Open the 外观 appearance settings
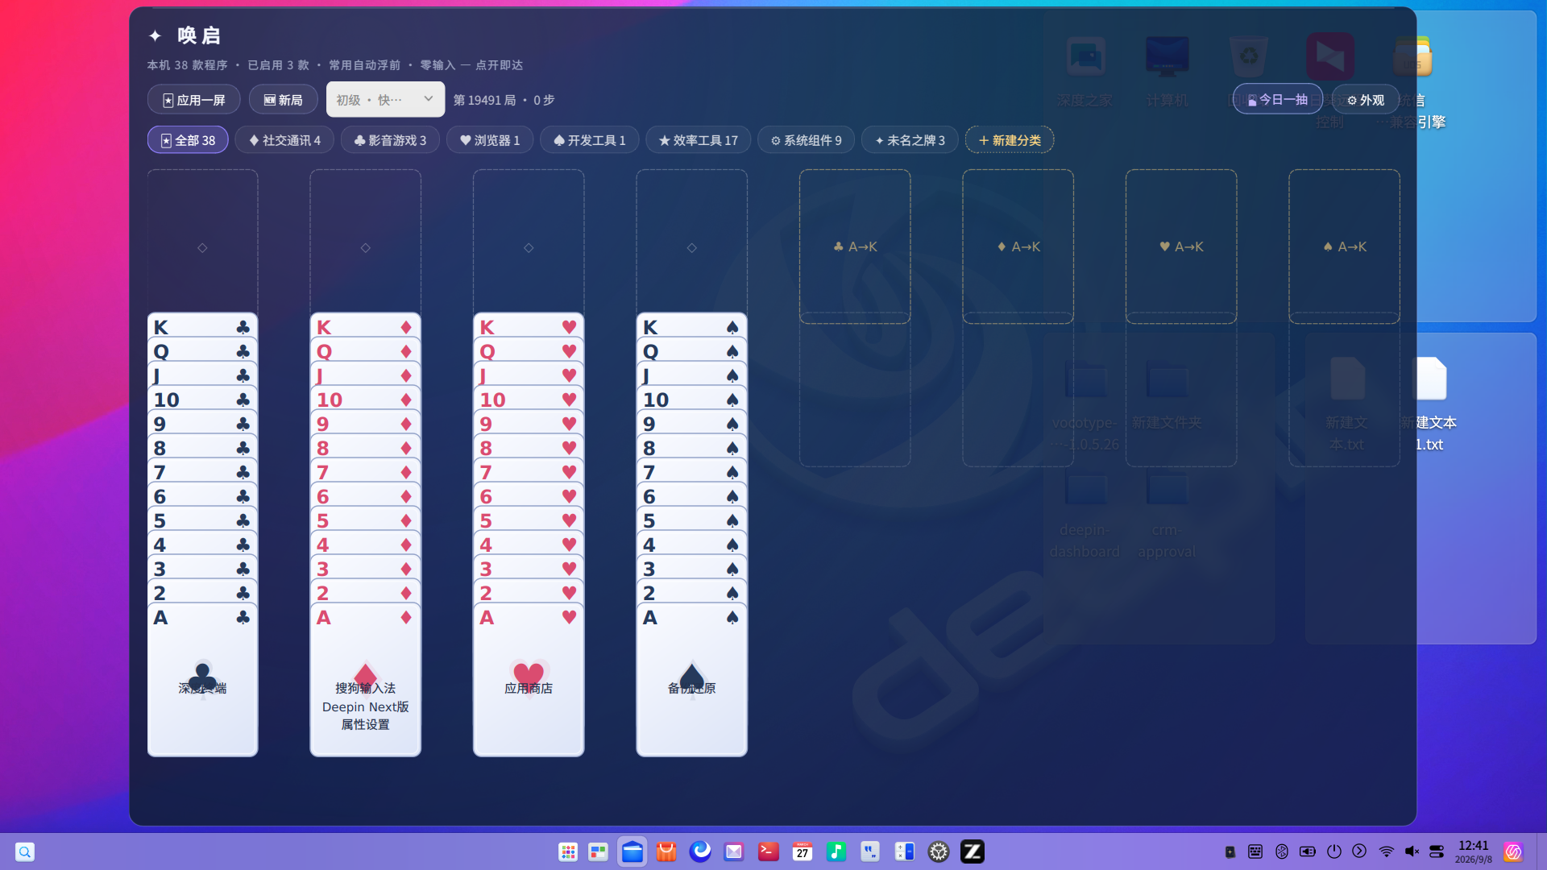Image resolution: width=1547 pixels, height=870 pixels. (1365, 100)
